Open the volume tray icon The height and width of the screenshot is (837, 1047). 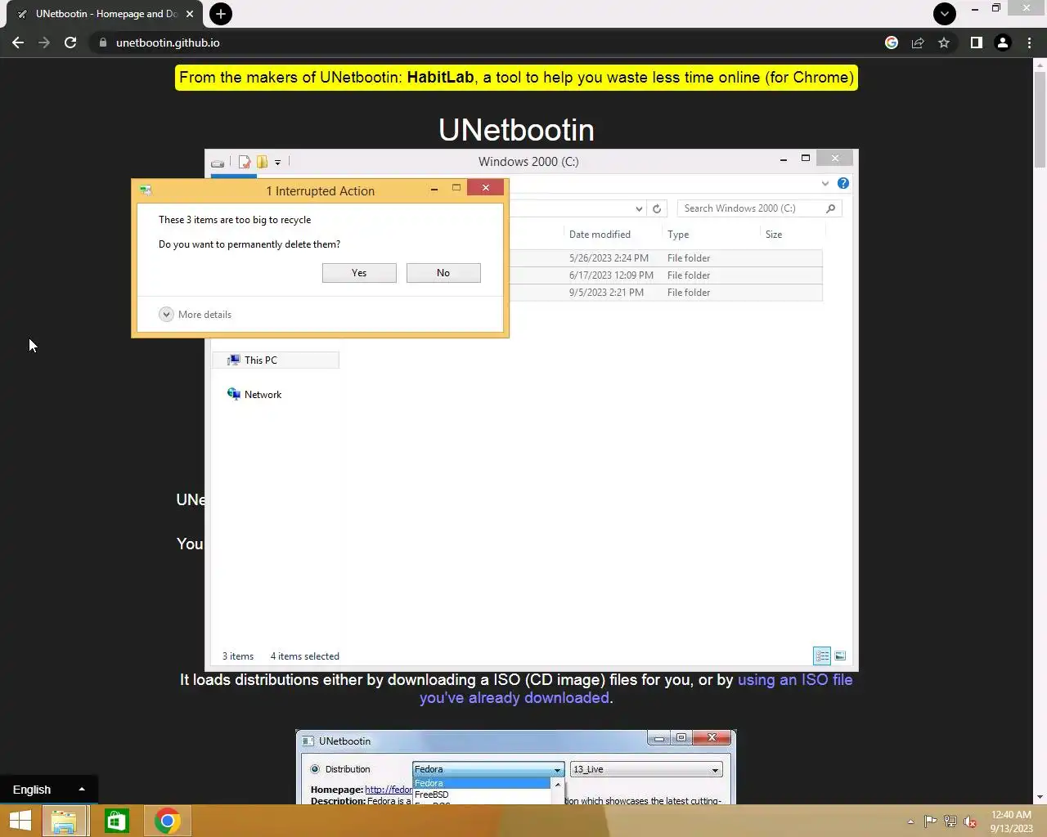(970, 821)
